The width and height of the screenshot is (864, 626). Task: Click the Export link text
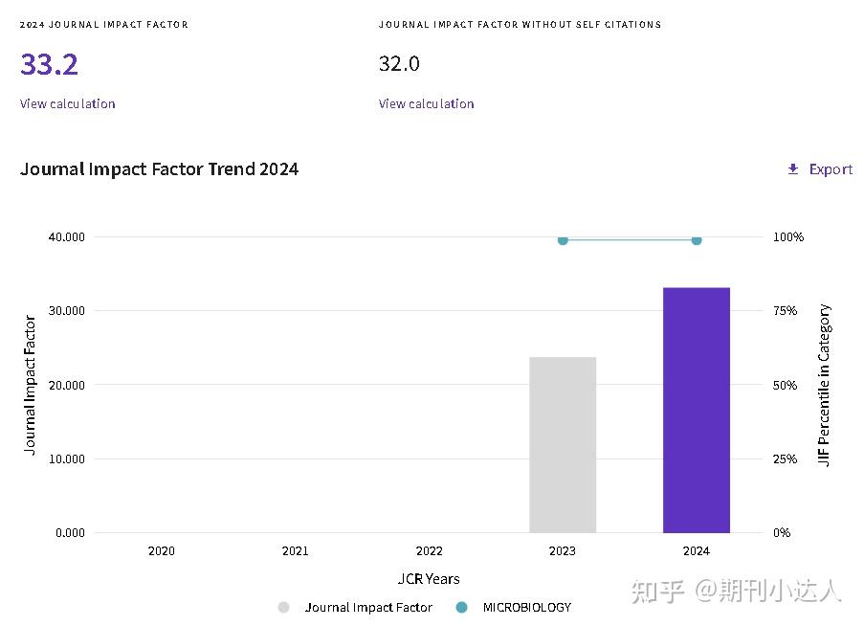tap(831, 169)
